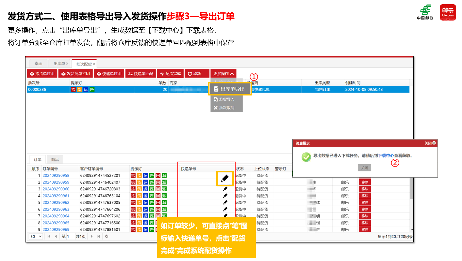The width and height of the screenshot is (462, 261).
Task: Expand the 更多操作 dropdown
Action: [223, 74]
